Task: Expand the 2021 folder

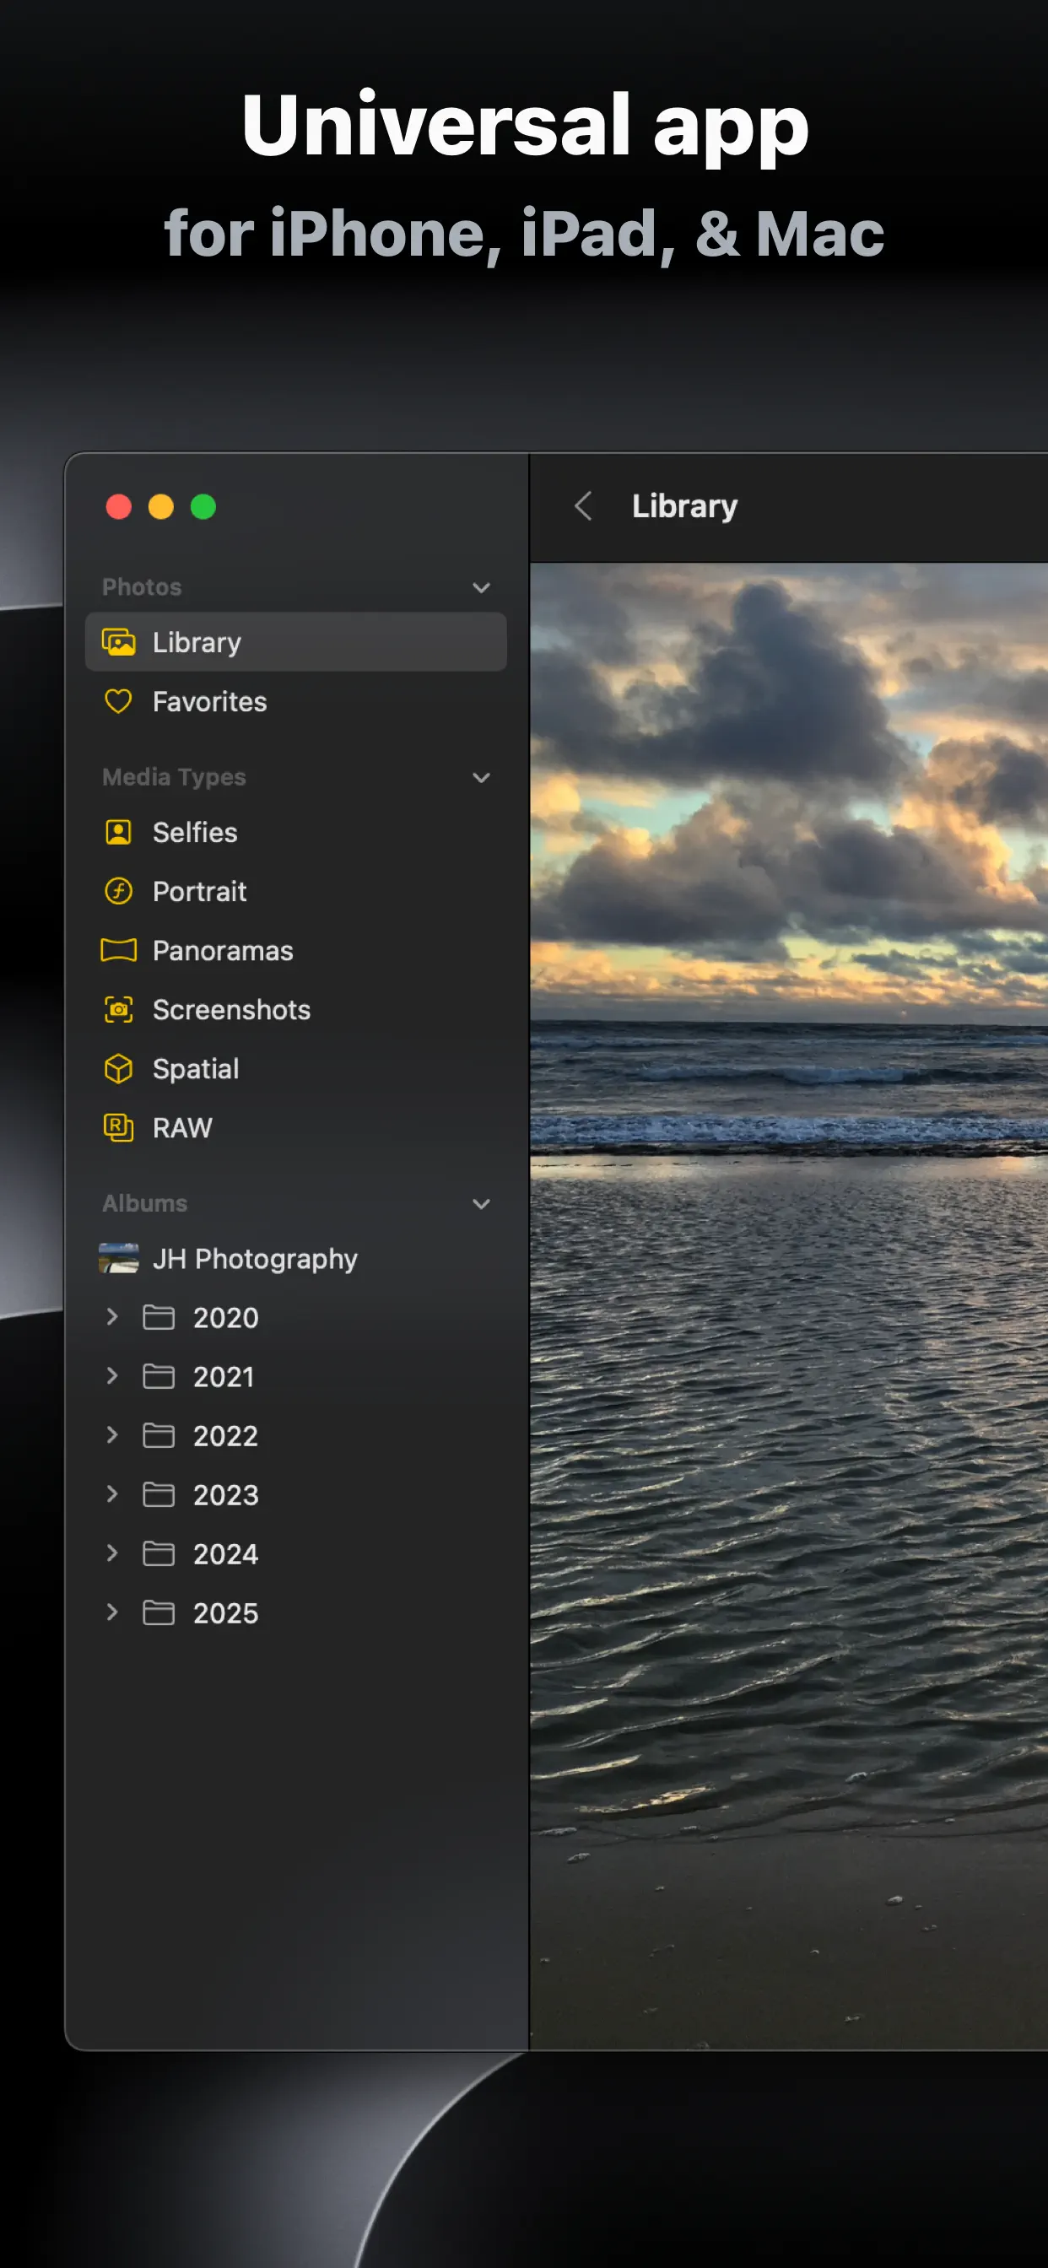Action: click(112, 1375)
